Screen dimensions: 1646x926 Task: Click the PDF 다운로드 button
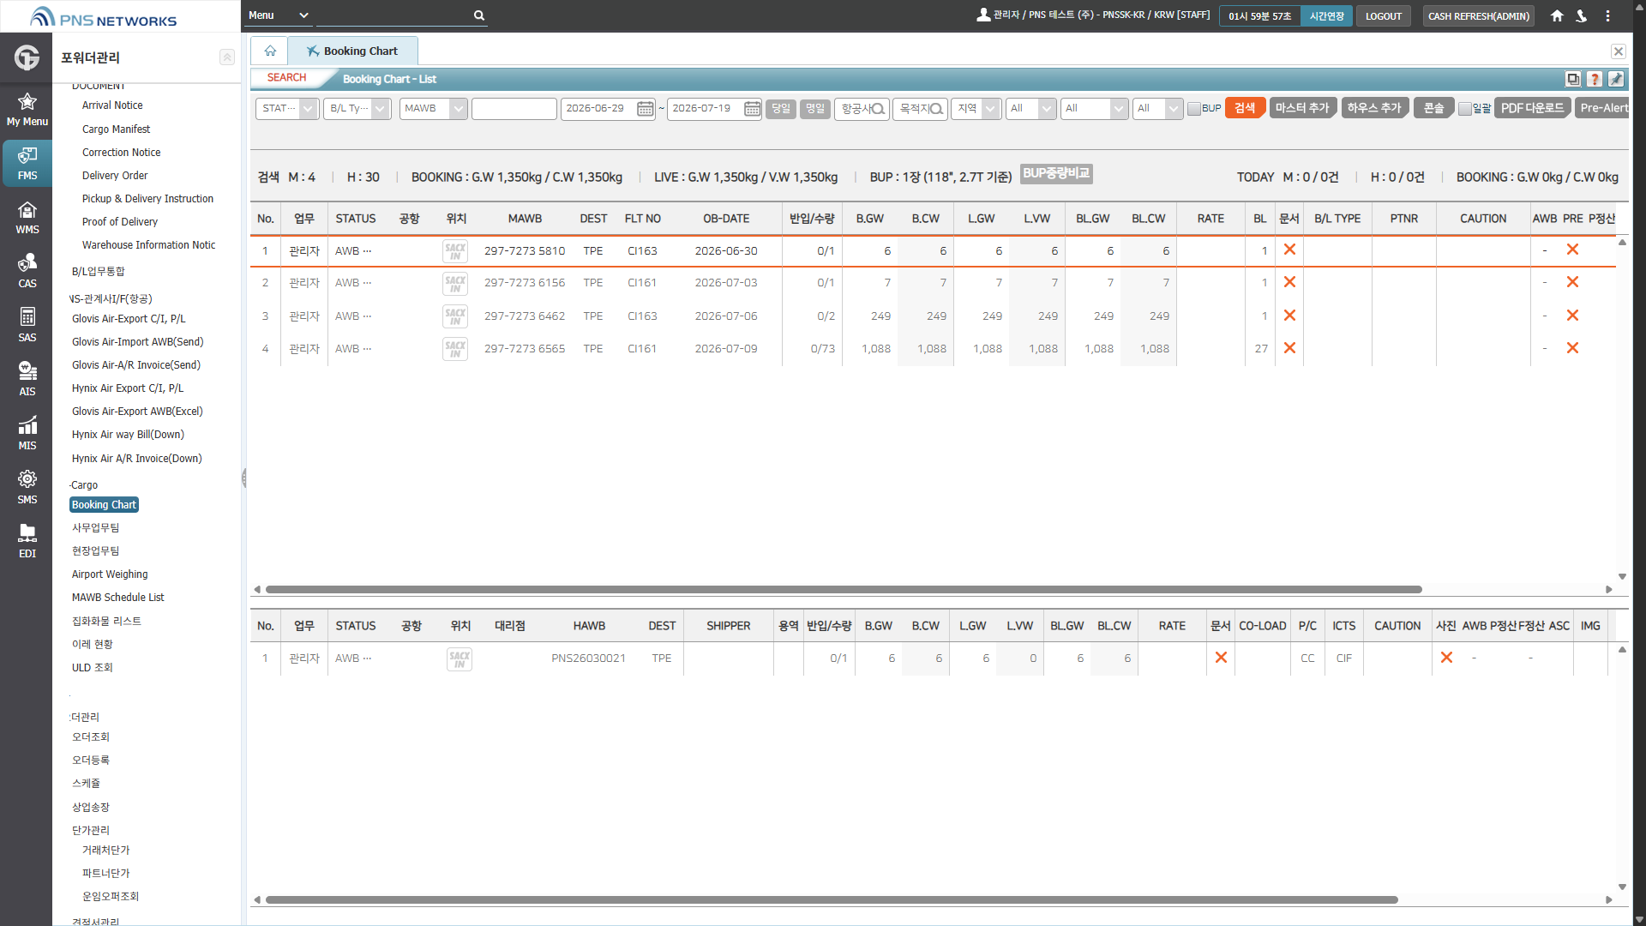tap(1533, 108)
